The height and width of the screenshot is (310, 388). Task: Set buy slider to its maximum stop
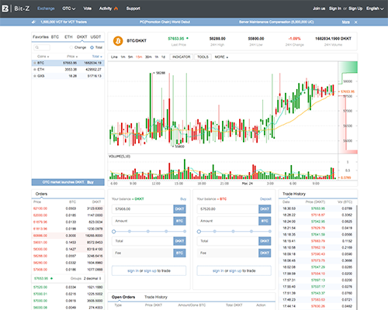(x=185, y=232)
